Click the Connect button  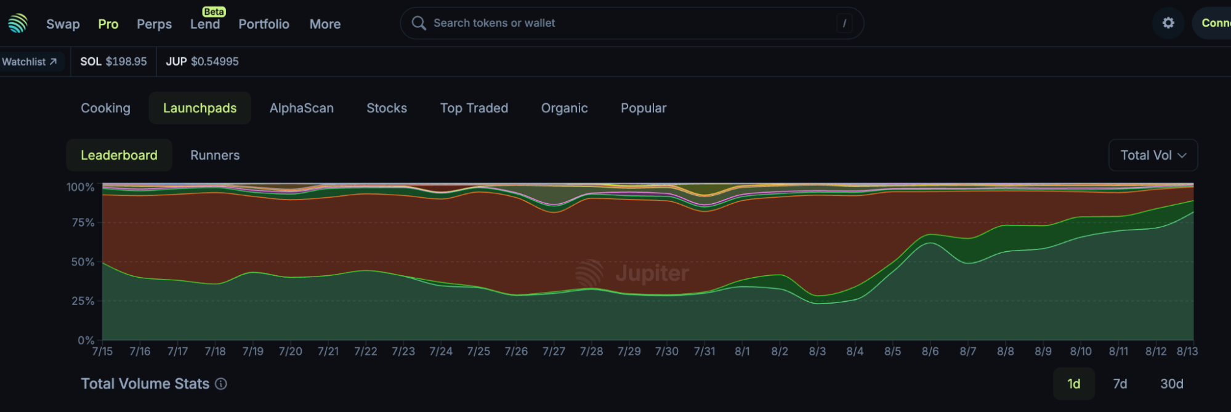(1212, 23)
